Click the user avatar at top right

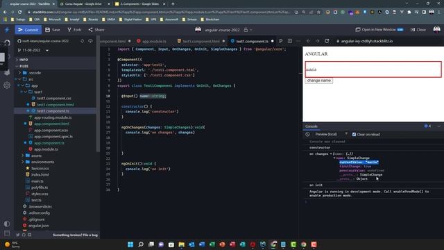click(436, 29)
